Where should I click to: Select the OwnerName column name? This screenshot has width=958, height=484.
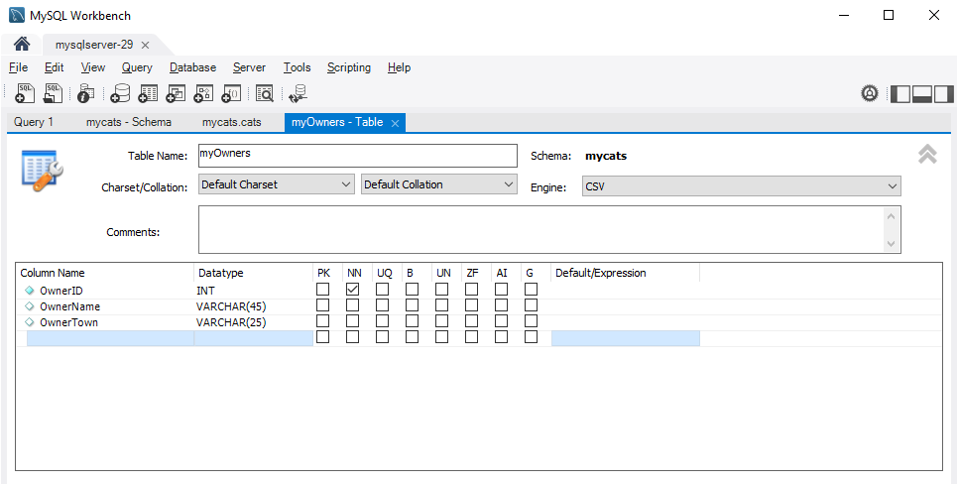pos(69,306)
